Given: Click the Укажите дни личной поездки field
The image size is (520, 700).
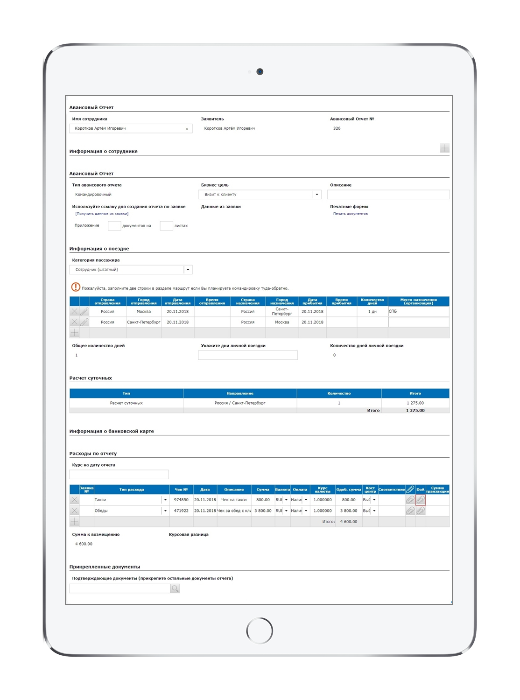Looking at the screenshot, I should point(247,356).
